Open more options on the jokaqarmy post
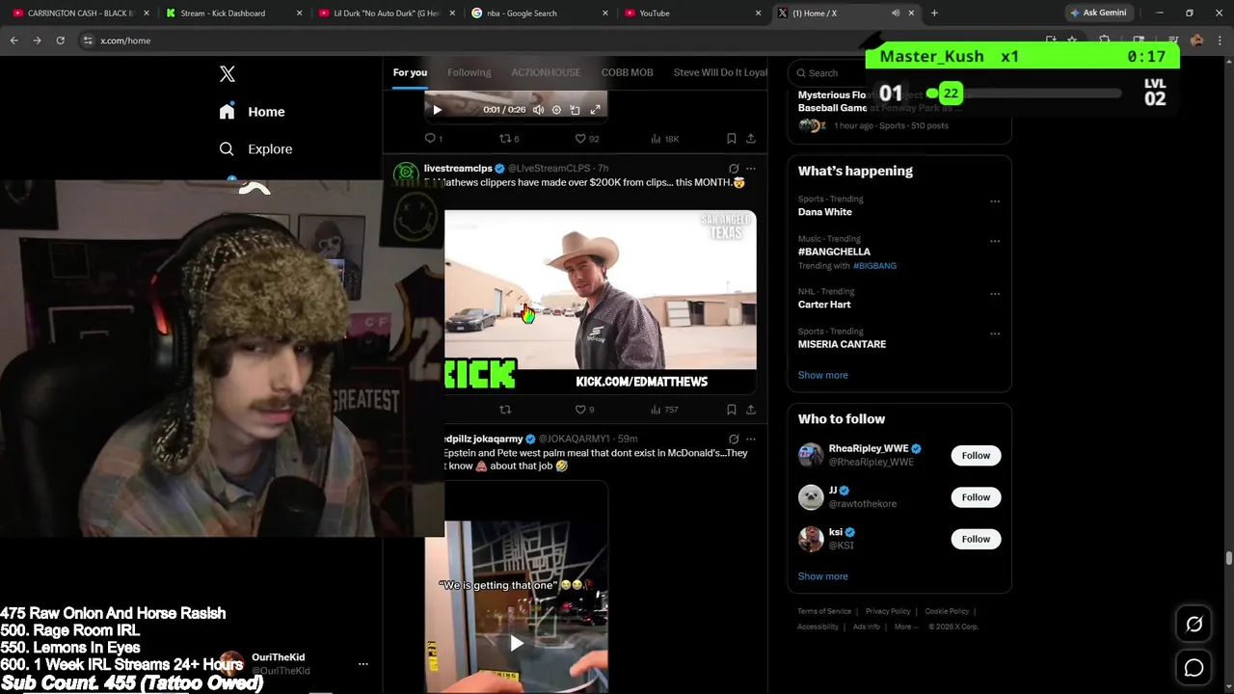Image resolution: width=1234 pixels, height=694 pixels. click(751, 439)
